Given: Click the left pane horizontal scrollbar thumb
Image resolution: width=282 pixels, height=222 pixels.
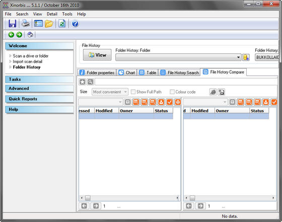Looking at the screenshot, I should click(x=88, y=198).
